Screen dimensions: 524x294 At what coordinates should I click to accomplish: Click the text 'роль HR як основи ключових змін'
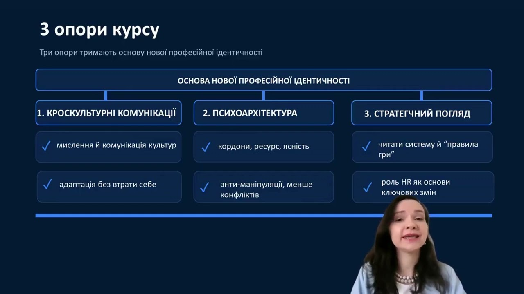coord(416,187)
